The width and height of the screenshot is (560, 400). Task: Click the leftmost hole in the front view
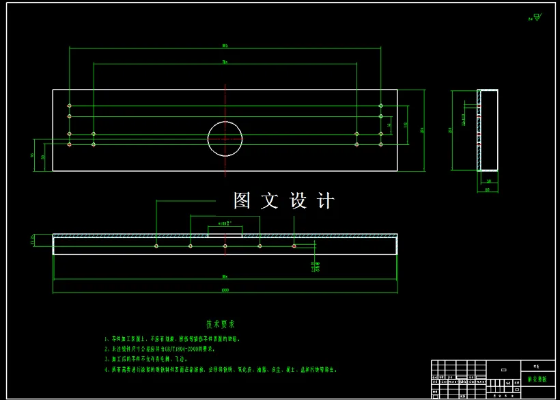(156, 246)
